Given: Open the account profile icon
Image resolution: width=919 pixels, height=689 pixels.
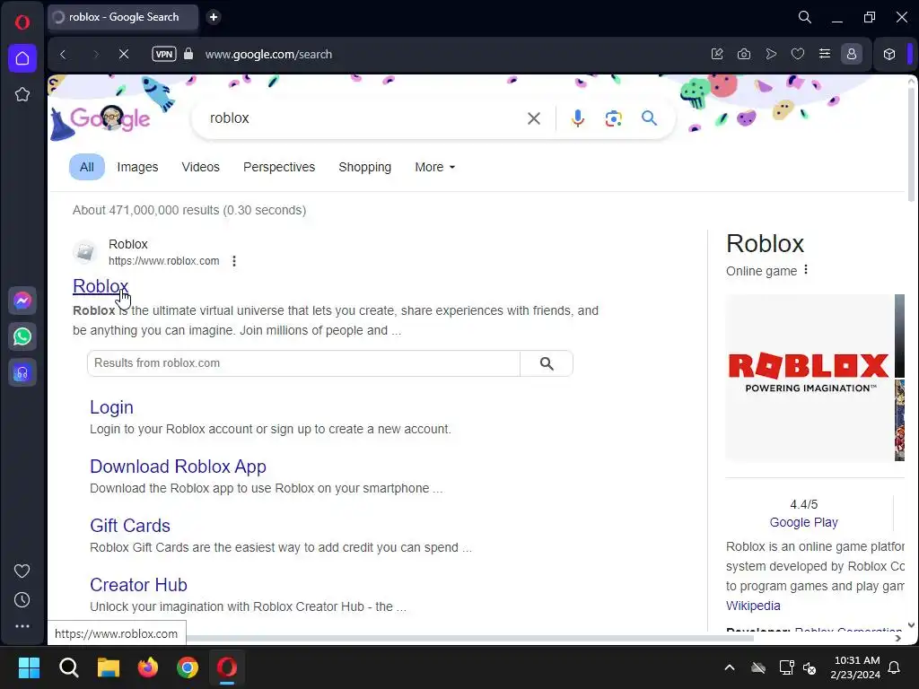Looking at the screenshot, I should (852, 54).
